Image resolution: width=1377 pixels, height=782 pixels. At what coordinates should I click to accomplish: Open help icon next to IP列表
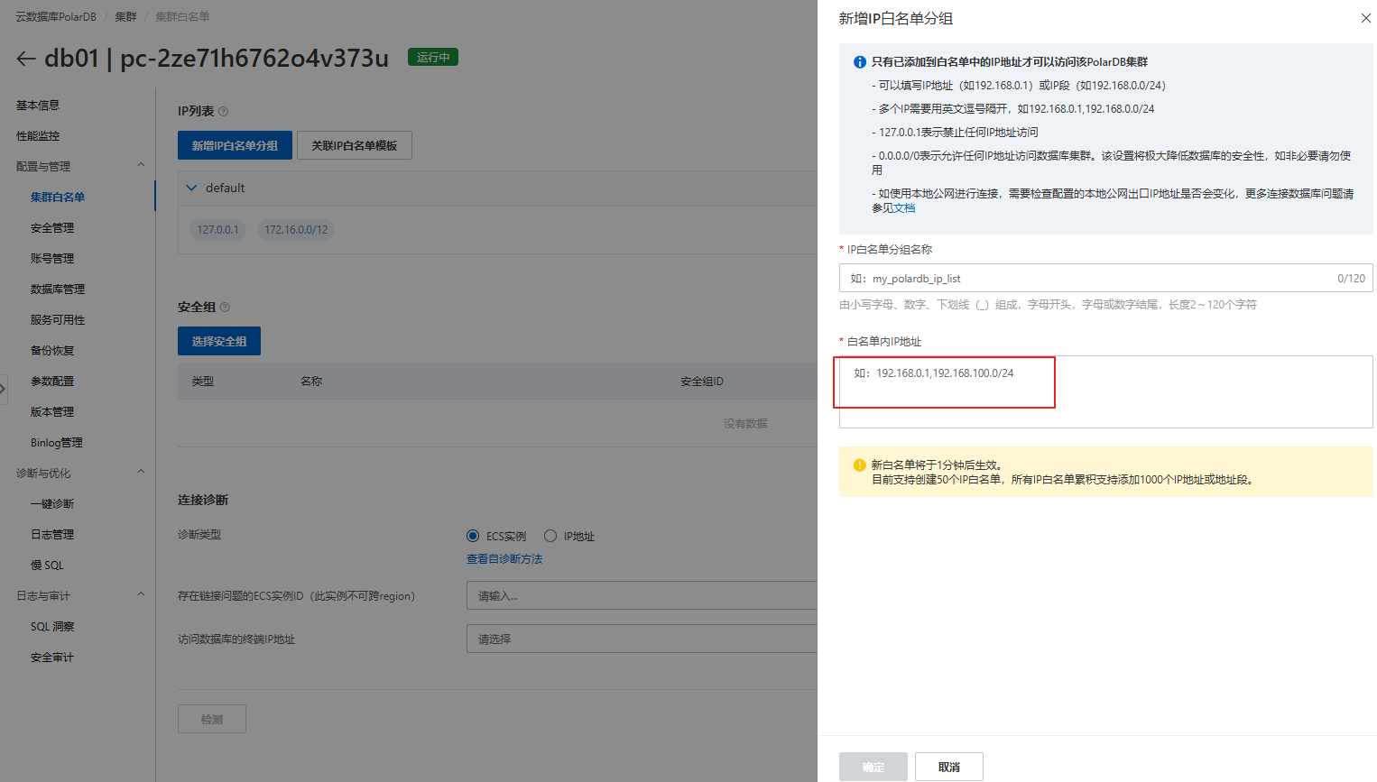(x=224, y=111)
